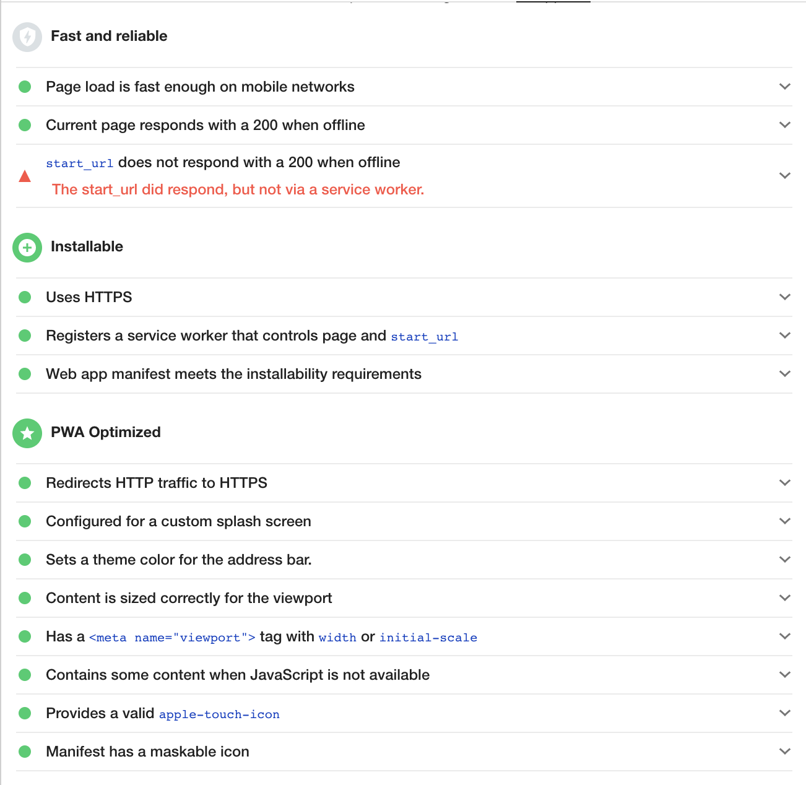The width and height of the screenshot is (806, 785).
Task: Click the Contains some content without JavaScript audit
Action: [238, 675]
